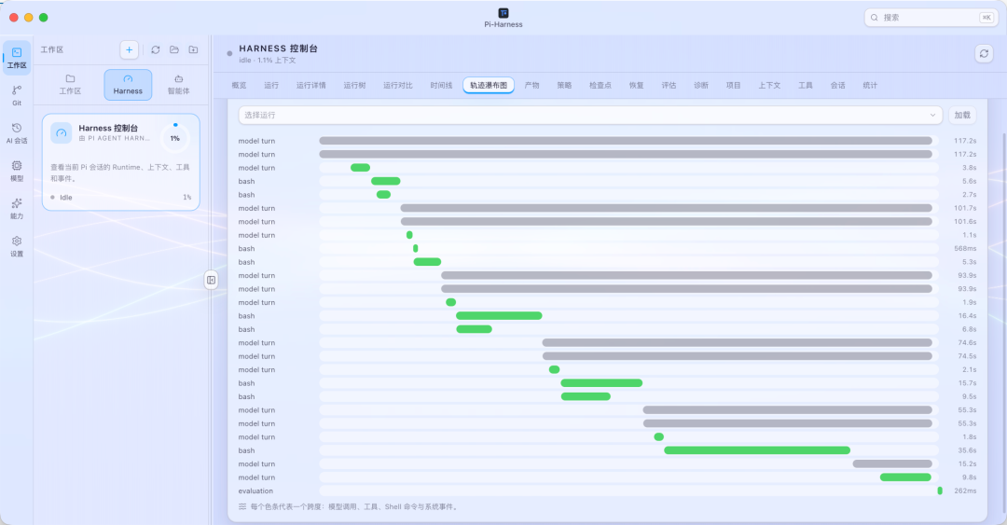Click the legend icon beside 每个色条代表一个跨度
Viewport: 1007px width, 525px height.
(x=242, y=506)
